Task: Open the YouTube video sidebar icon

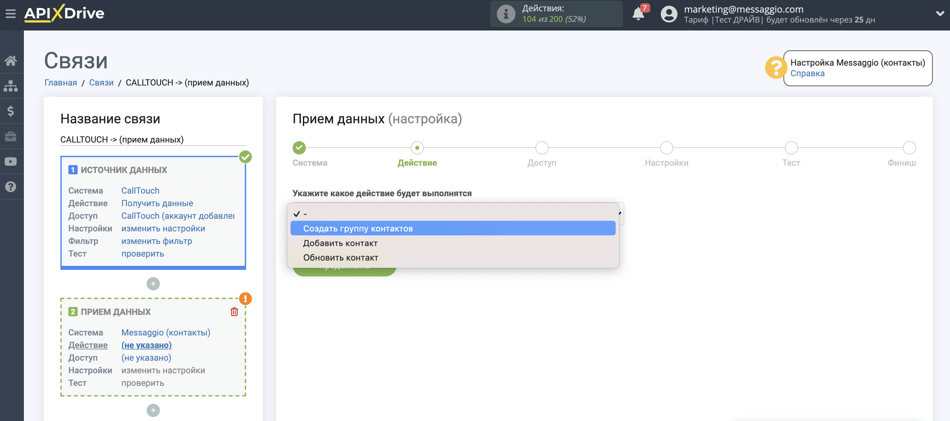Action: click(x=11, y=161)
